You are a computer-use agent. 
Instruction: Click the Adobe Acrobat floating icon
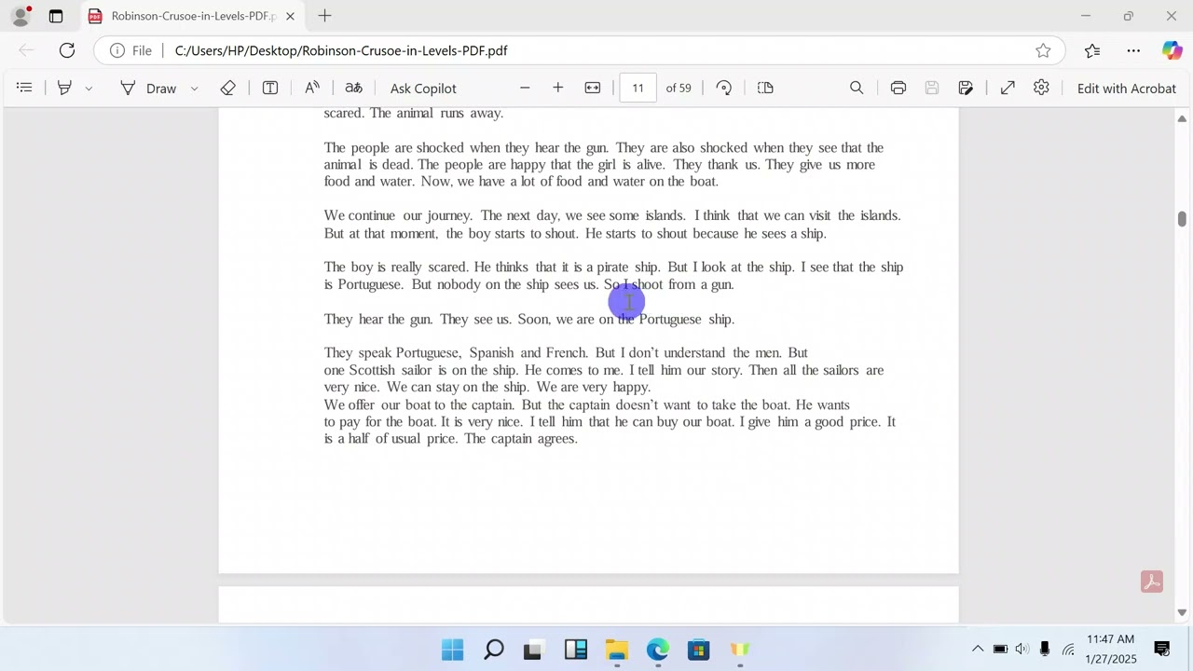pos(1152,582)
